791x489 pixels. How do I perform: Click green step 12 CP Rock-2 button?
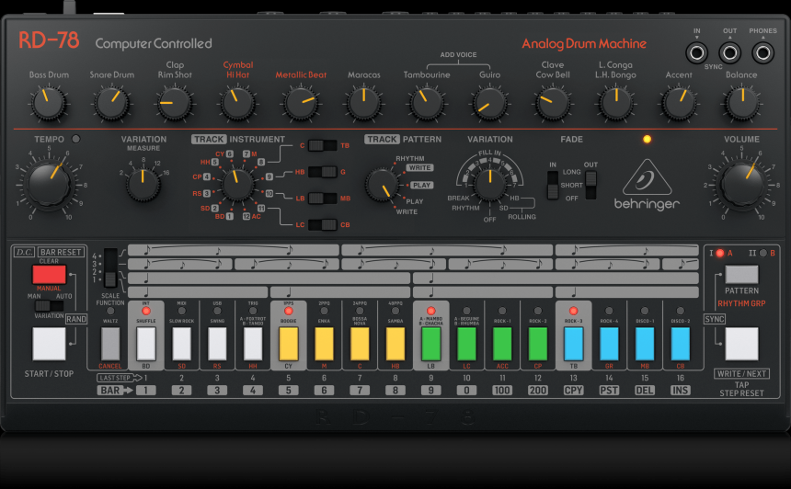[538, 344]
